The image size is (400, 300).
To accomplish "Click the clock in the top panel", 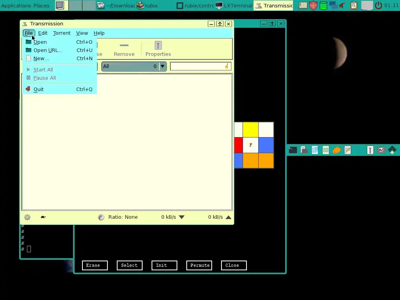I will pos(391,5).
